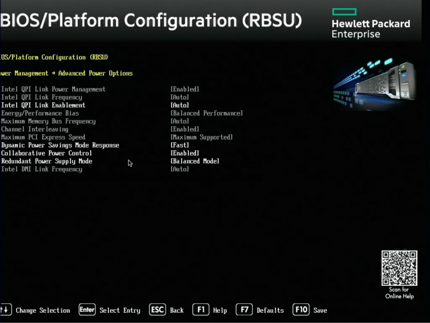Open [Enabled] value of Collaborative Power Control

(185, 153)
